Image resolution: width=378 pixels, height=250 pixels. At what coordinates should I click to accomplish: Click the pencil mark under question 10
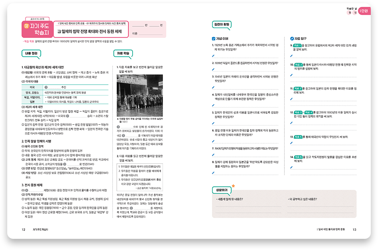[291, 75]
